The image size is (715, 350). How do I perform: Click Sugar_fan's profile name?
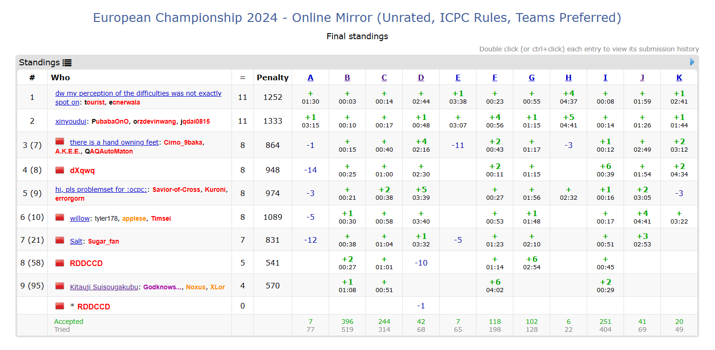coord(105,241)
